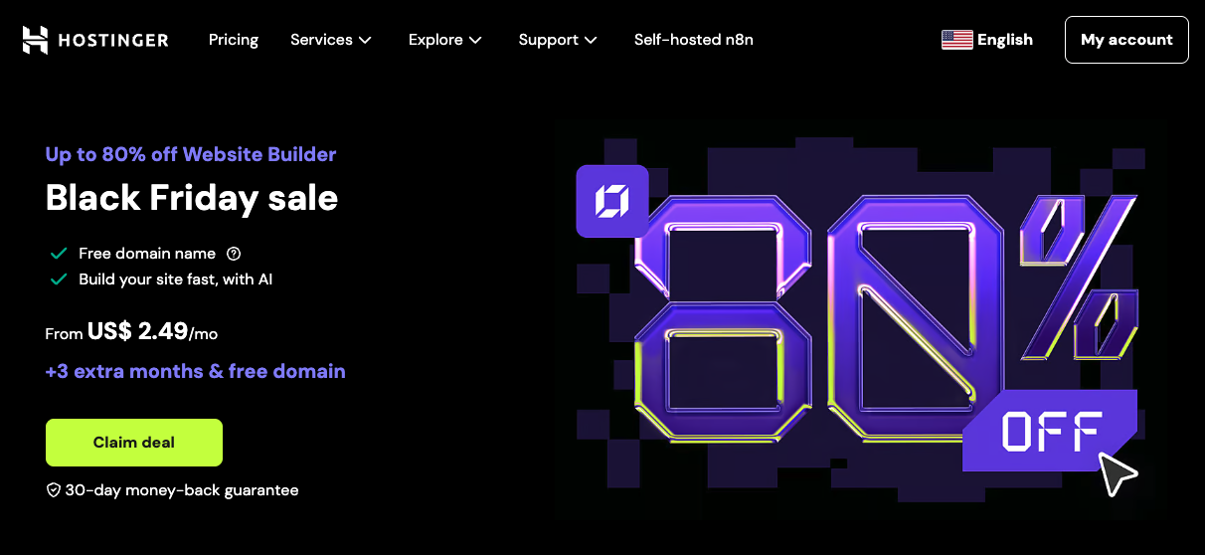Open My account

pos(1126,40)
